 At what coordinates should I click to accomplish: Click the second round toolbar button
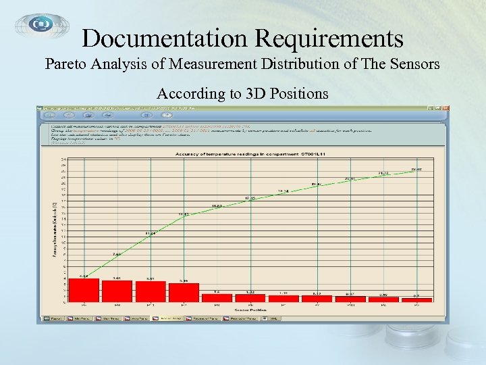[x=69, y=115]
